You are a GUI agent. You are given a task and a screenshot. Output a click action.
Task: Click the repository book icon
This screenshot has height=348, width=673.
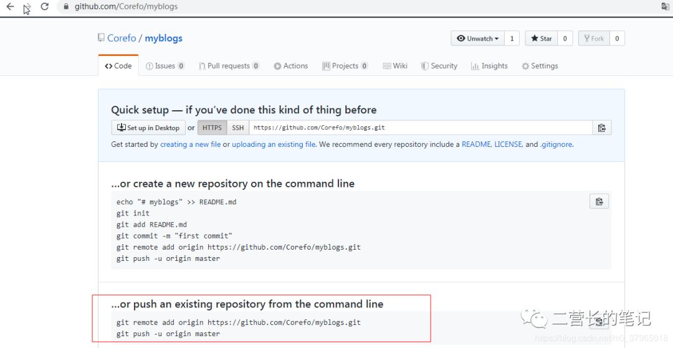click(101, 38)
